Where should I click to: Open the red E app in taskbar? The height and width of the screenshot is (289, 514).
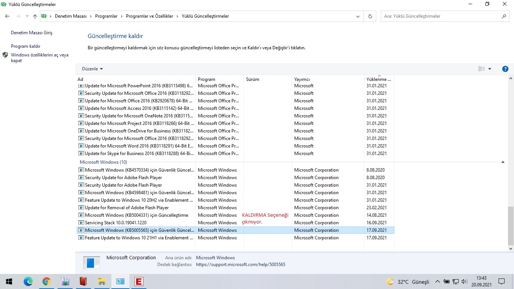click(139, 281)
